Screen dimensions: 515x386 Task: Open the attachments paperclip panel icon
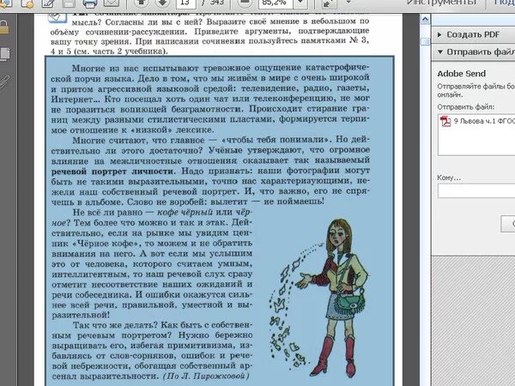point(4,81)
